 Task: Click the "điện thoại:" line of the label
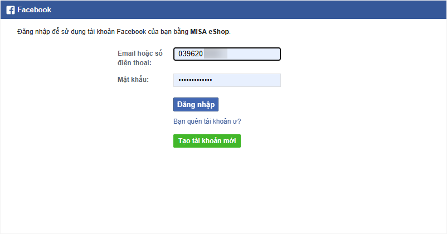point(134,63)
